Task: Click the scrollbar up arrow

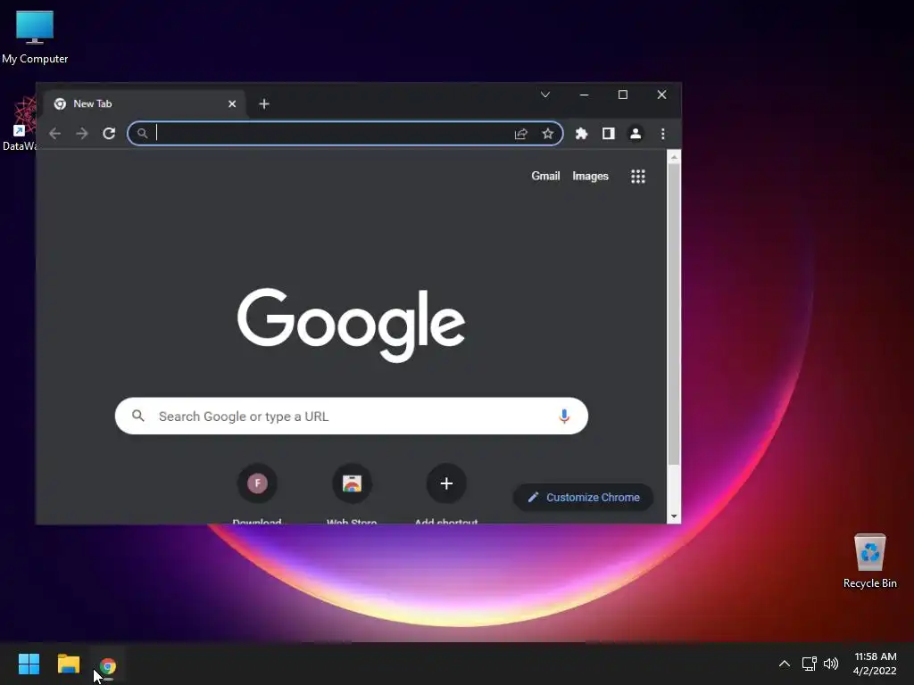Action: (x=674, y=157)
